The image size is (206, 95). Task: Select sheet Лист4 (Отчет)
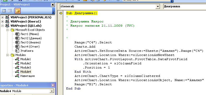[x=30, y=47]
